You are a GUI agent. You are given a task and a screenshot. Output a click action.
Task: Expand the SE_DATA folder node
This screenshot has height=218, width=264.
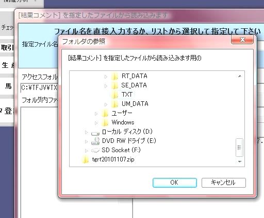pyautogui.click(x=106, y=86)
